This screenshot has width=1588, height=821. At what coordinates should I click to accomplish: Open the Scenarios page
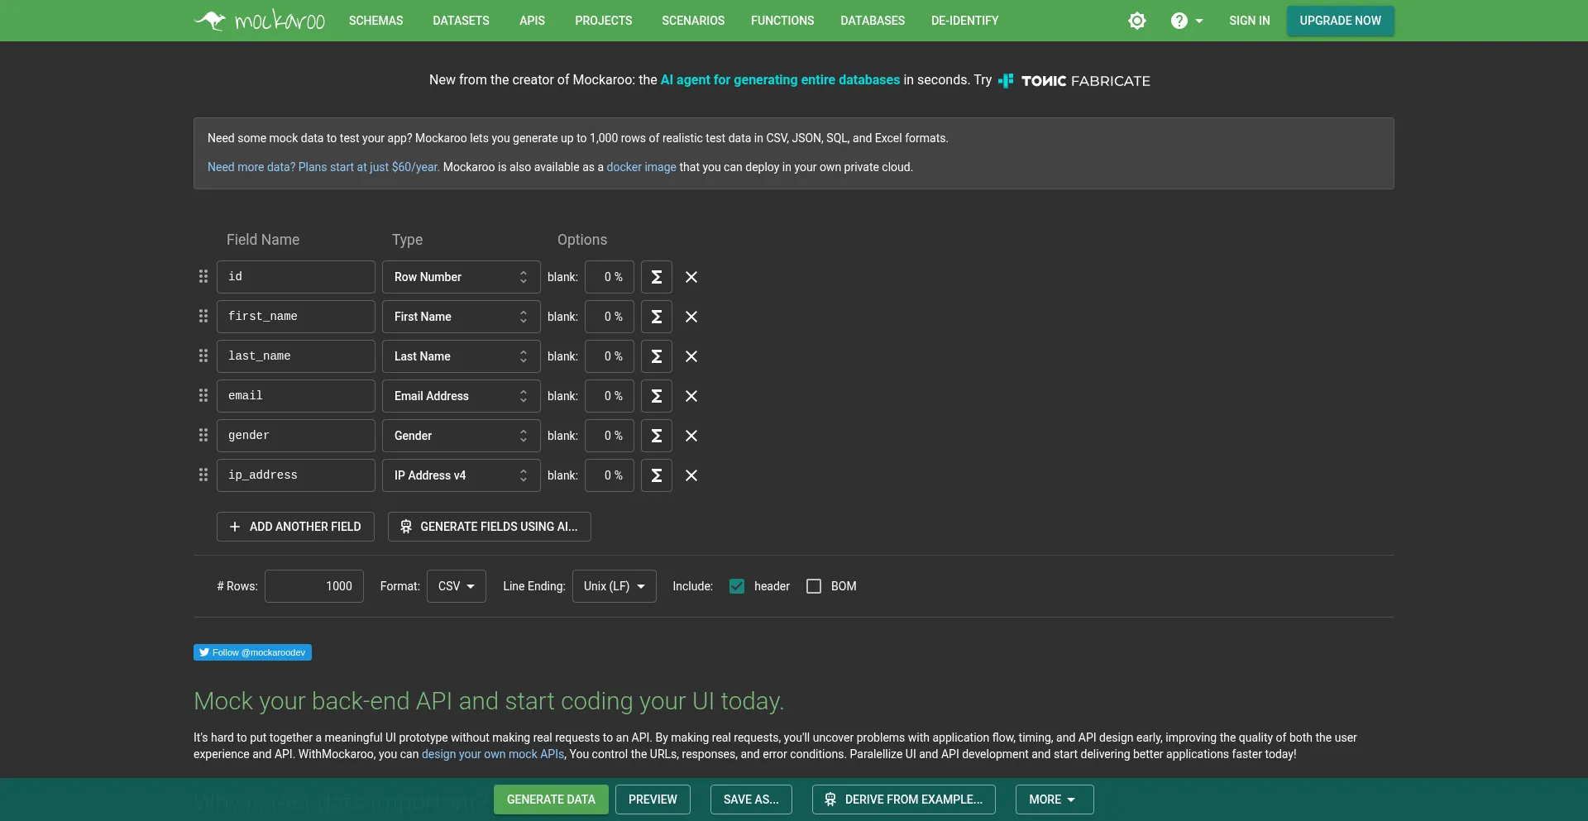693,21
